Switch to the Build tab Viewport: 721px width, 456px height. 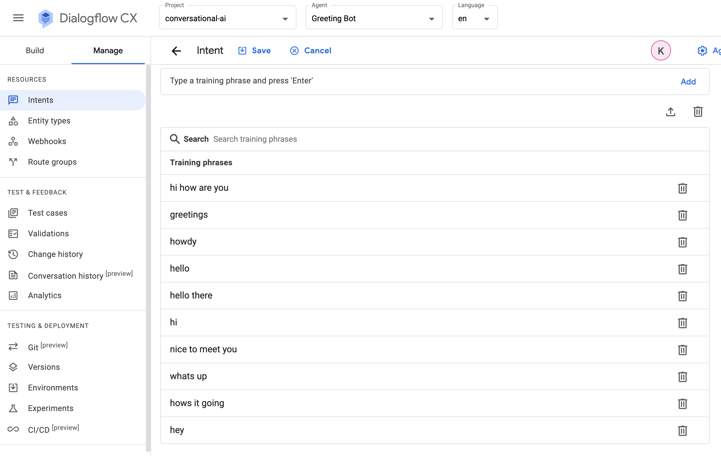click(35, 50)
